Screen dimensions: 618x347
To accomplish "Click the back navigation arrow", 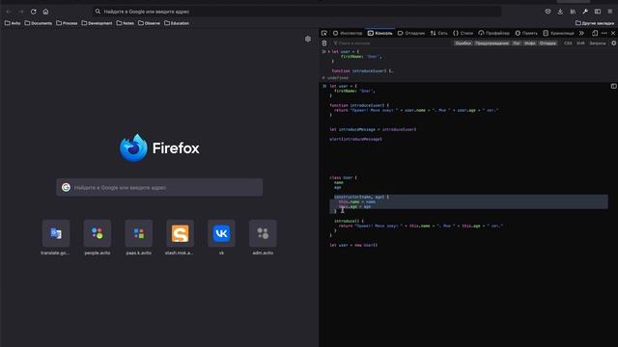I will (x=9, y=12).
